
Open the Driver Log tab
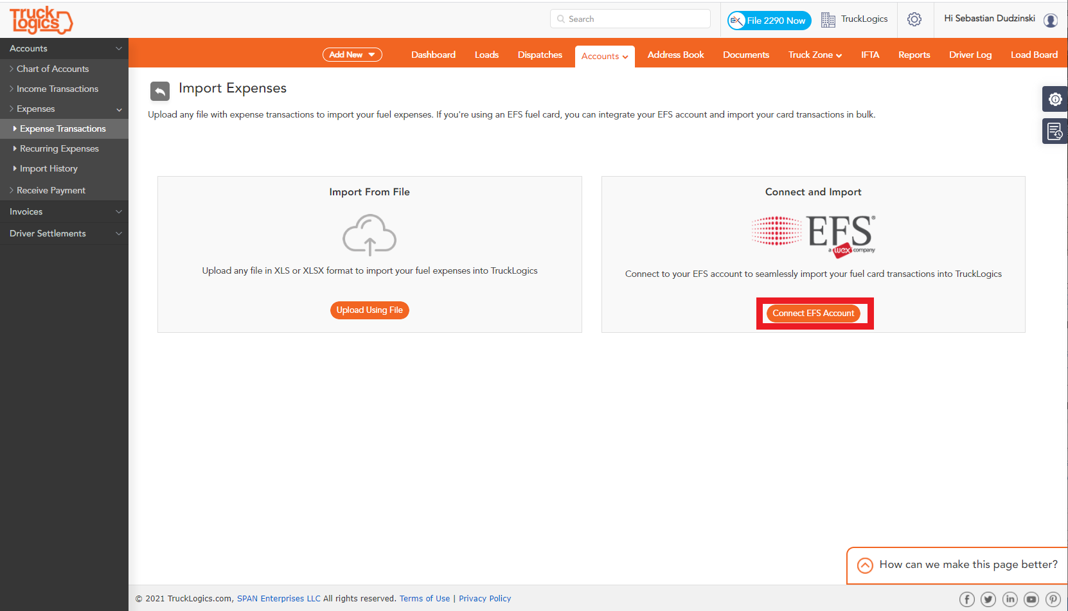(x=970, y=55)
